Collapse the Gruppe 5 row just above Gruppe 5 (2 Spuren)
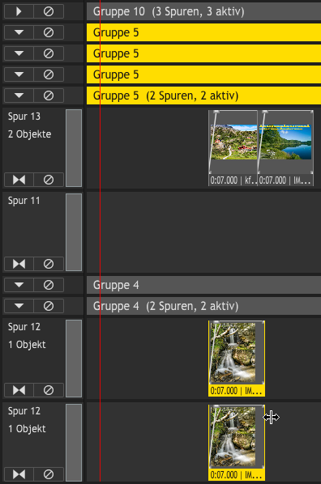Screen dimensions: 321x484 (x=19, y=74)
